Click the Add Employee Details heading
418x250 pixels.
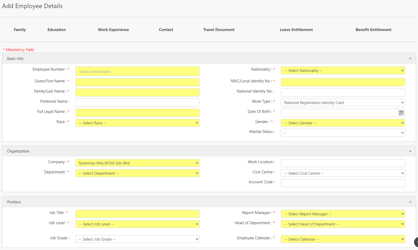[32, 6]
